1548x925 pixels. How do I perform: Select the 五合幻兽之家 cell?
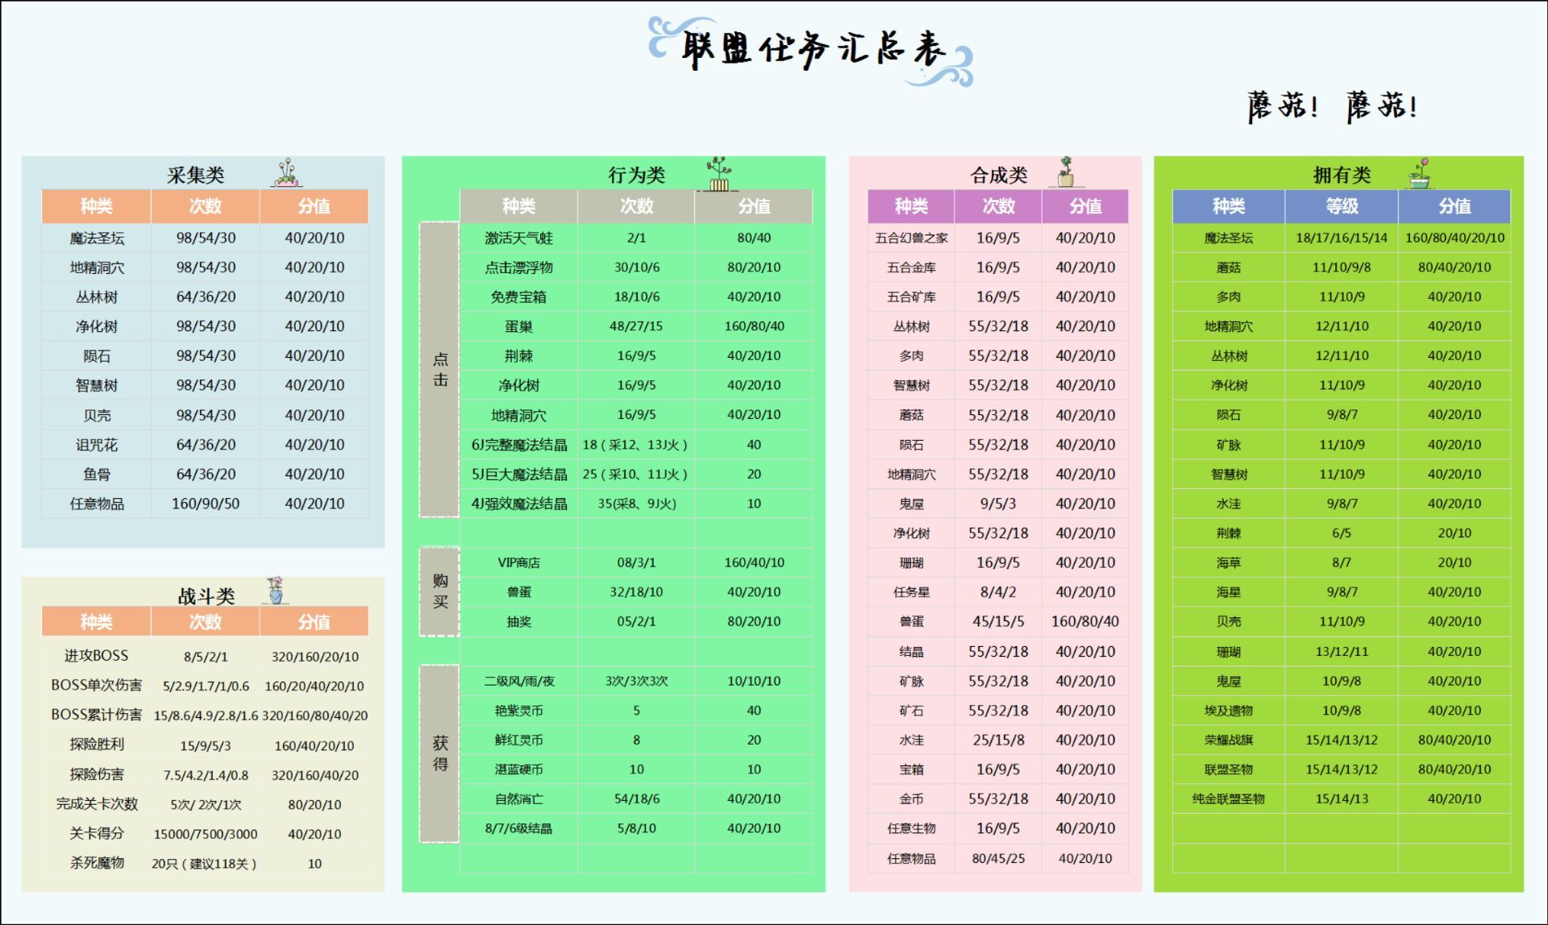click(x=911, y=238)
